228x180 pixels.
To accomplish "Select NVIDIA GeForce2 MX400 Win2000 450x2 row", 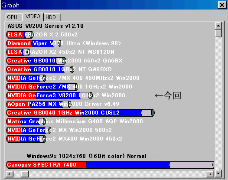I will tap(64, 139).
